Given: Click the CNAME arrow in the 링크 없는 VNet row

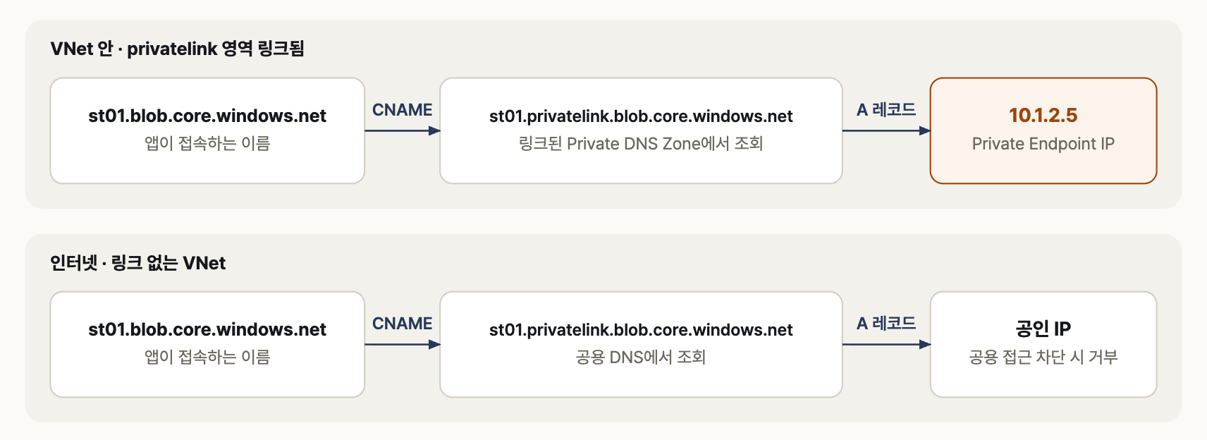Looking at the screenshot, I should pyautogui.click(x=403, y=344).
